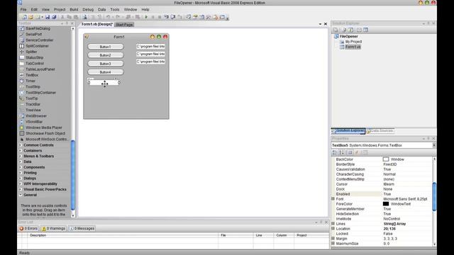This screenshot has width=454, height=255.
Task: Select the TabControl toolbox item
Action: coord(35,63)
